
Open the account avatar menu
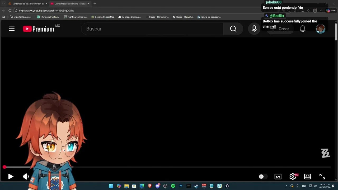tap(321, 29)
